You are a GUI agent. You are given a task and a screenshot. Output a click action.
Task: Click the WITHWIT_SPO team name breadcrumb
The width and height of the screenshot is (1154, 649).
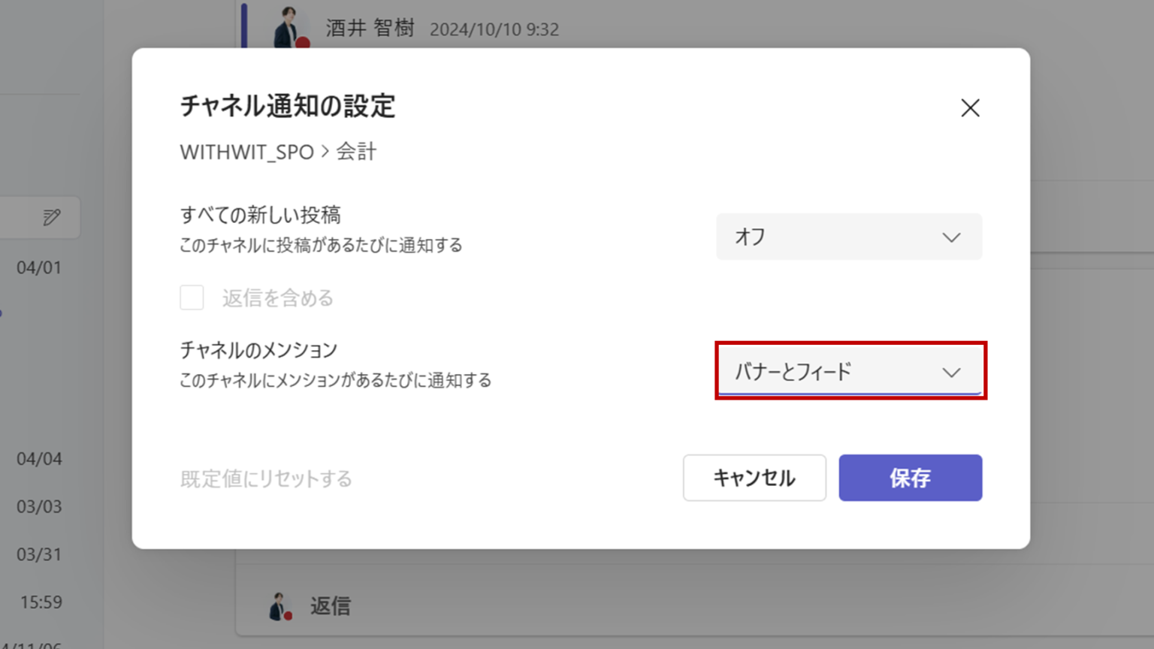click(246, 151)
